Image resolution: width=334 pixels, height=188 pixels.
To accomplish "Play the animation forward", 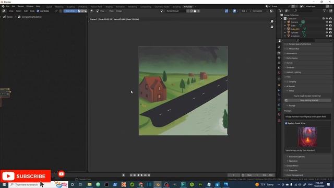I will coord(141,175).
